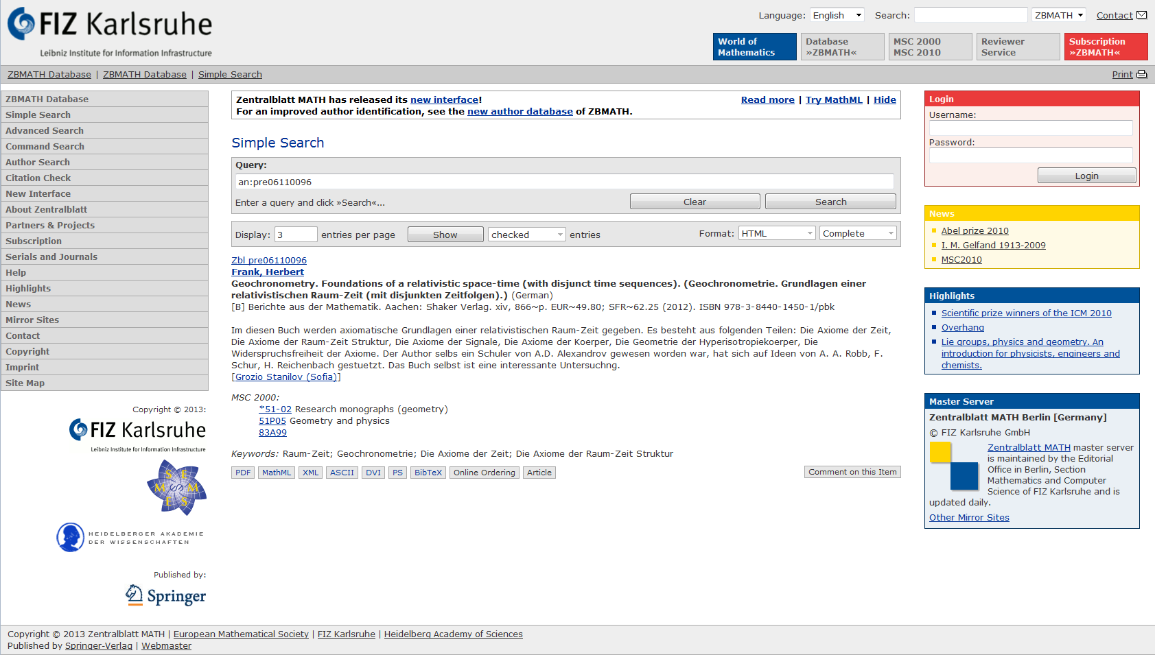Viewport: 1155px width, 655px height.
Task: Open Webmaster footer link
Action: point(166,646)
